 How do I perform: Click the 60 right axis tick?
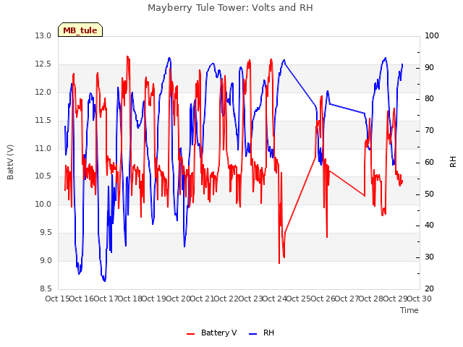tap(429, 162)
